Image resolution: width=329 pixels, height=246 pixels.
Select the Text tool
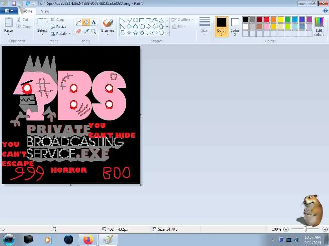(x=93, y=22)
